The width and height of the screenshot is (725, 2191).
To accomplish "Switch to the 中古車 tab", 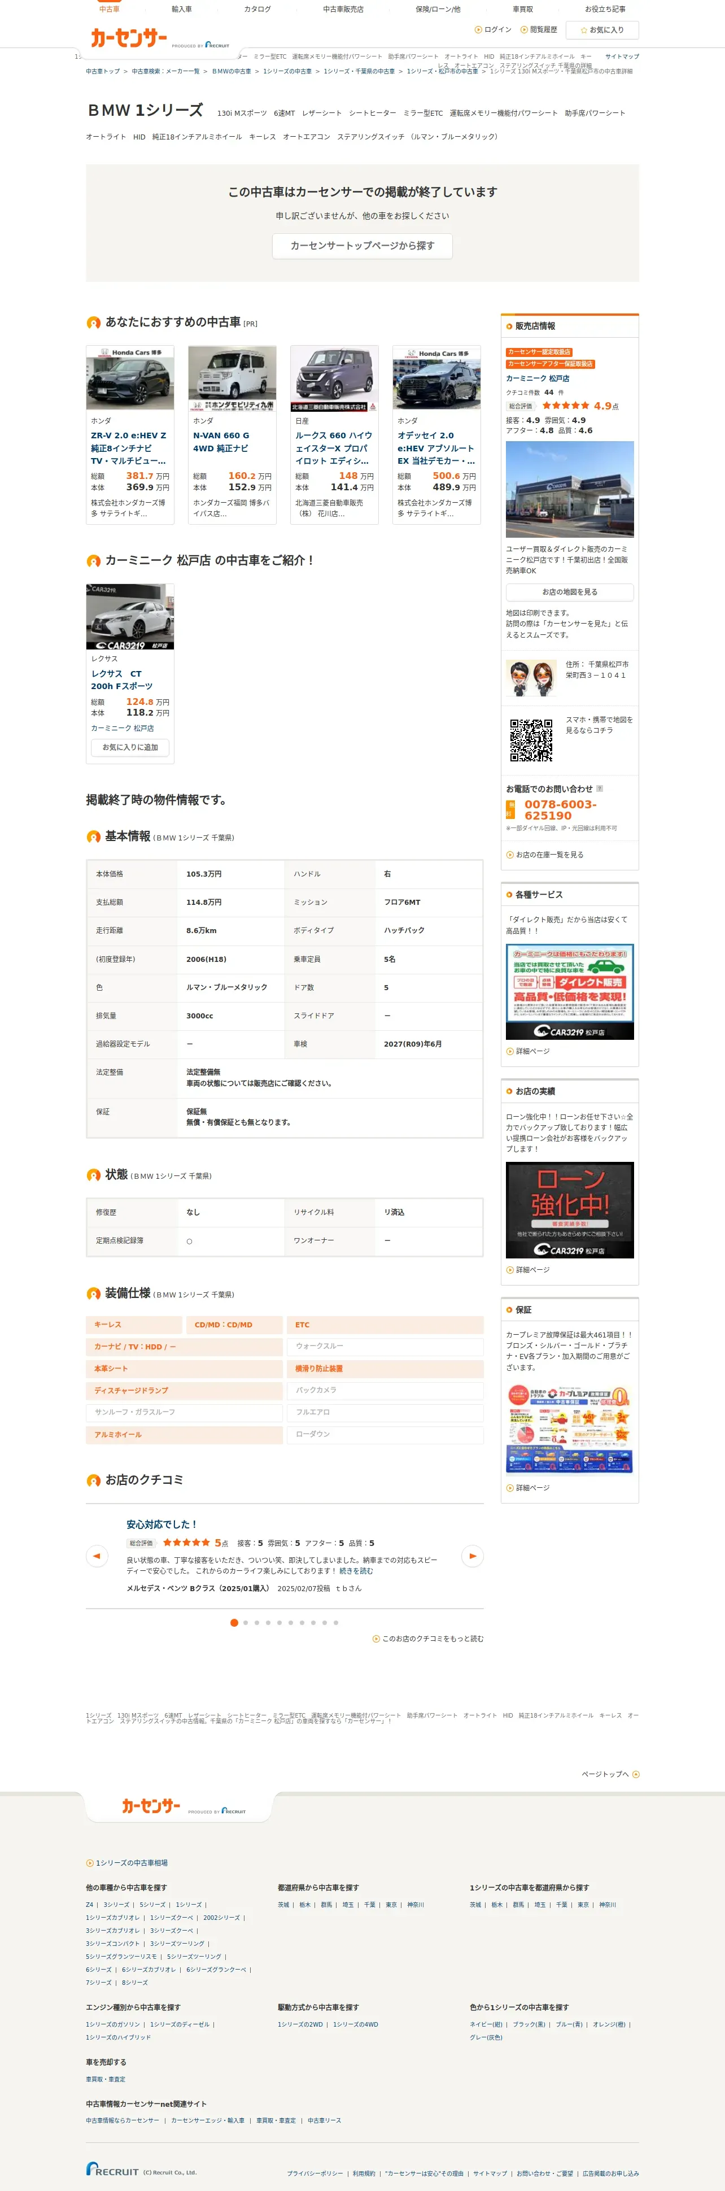I will coord(110,10).
